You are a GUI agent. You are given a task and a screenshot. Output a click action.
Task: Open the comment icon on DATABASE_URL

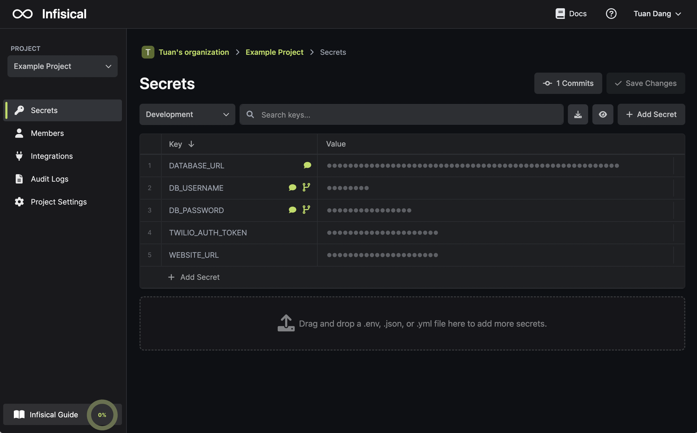tap(307, 165)
